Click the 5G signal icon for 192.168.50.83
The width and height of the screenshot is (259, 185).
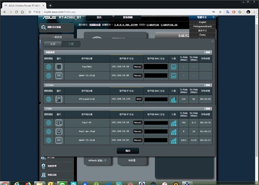(174, 141)
